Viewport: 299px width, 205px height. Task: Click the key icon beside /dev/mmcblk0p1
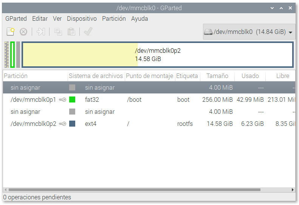click(x=63, y=100)
